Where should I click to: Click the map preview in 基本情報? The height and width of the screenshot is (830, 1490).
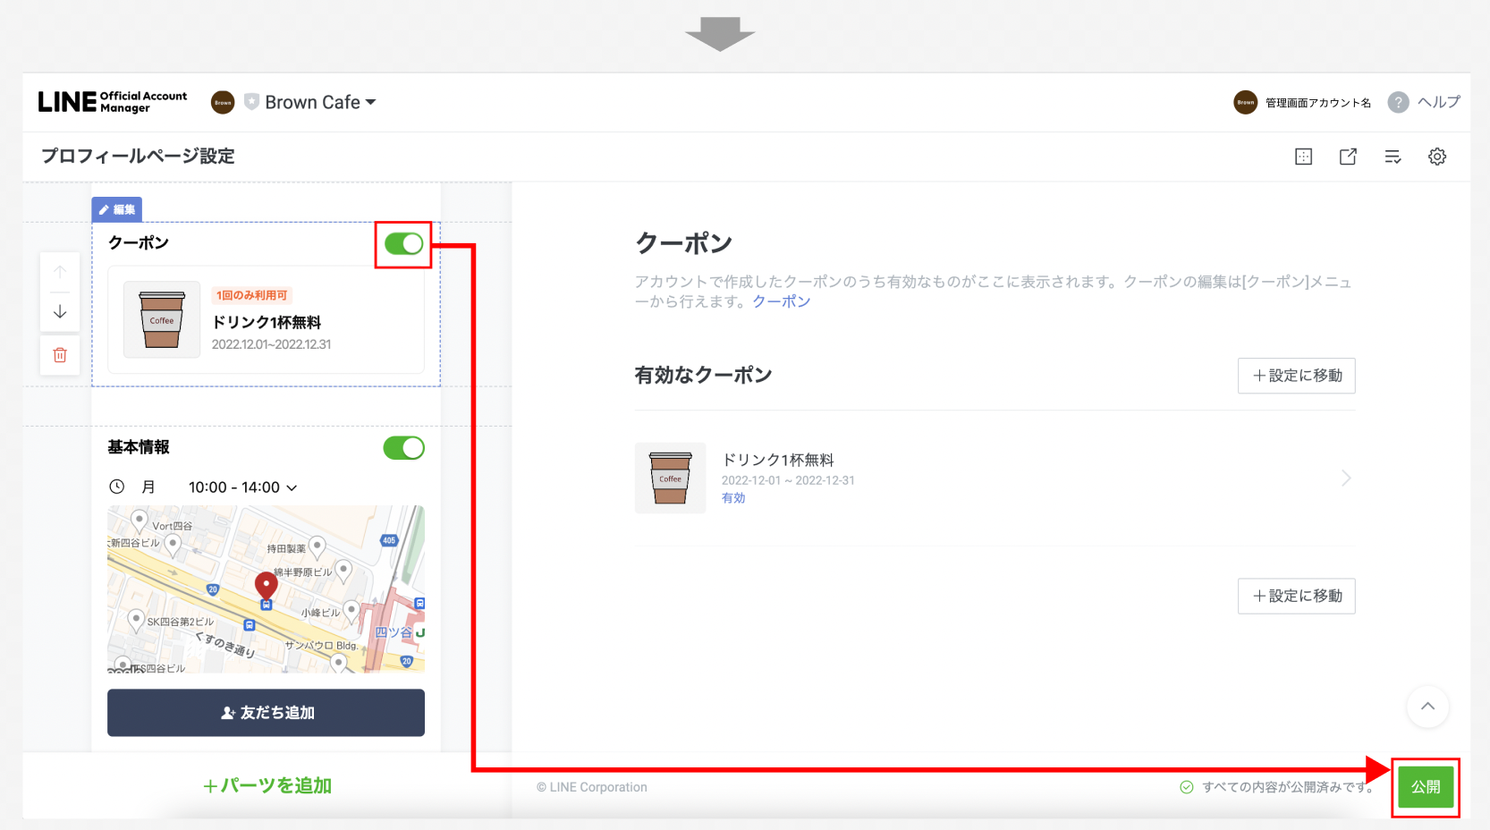(266, 589)
